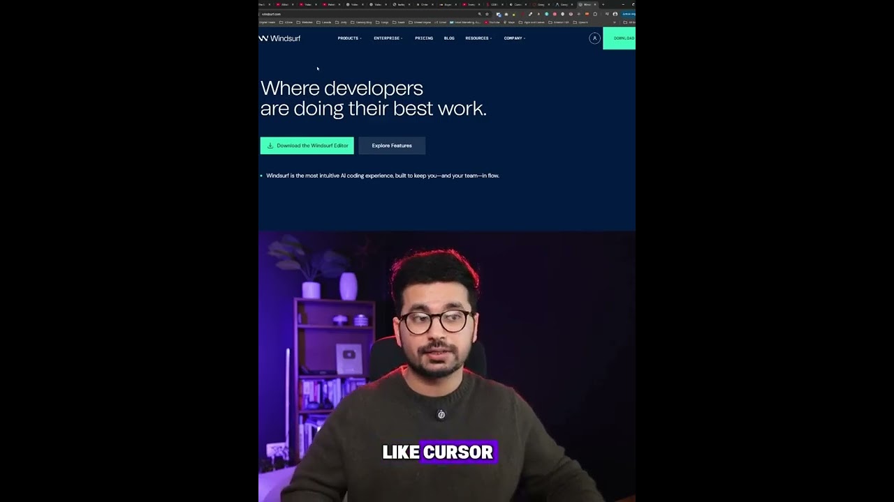The height and width of the screenshot is (502, 894).
Task: Open the Apps and Games bookmark folder
Action: tap(532, 22)
